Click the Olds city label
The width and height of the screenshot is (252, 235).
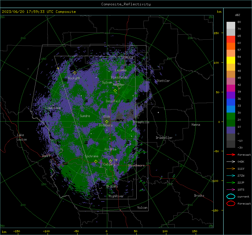click(x=107, y=116)
